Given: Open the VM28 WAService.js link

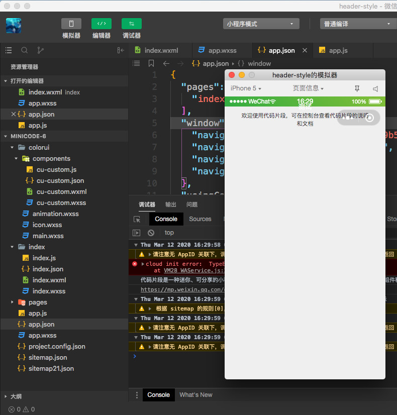Looking at the screenshot, I should (x=194, y=270).
